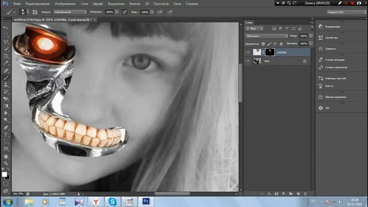Hide the 229190a layer
Screen dimensions: 368x207
point(248,52)
